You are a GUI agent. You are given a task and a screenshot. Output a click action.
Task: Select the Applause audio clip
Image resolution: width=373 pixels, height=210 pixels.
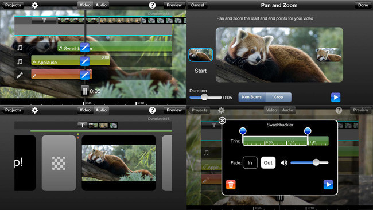(71, 60)
